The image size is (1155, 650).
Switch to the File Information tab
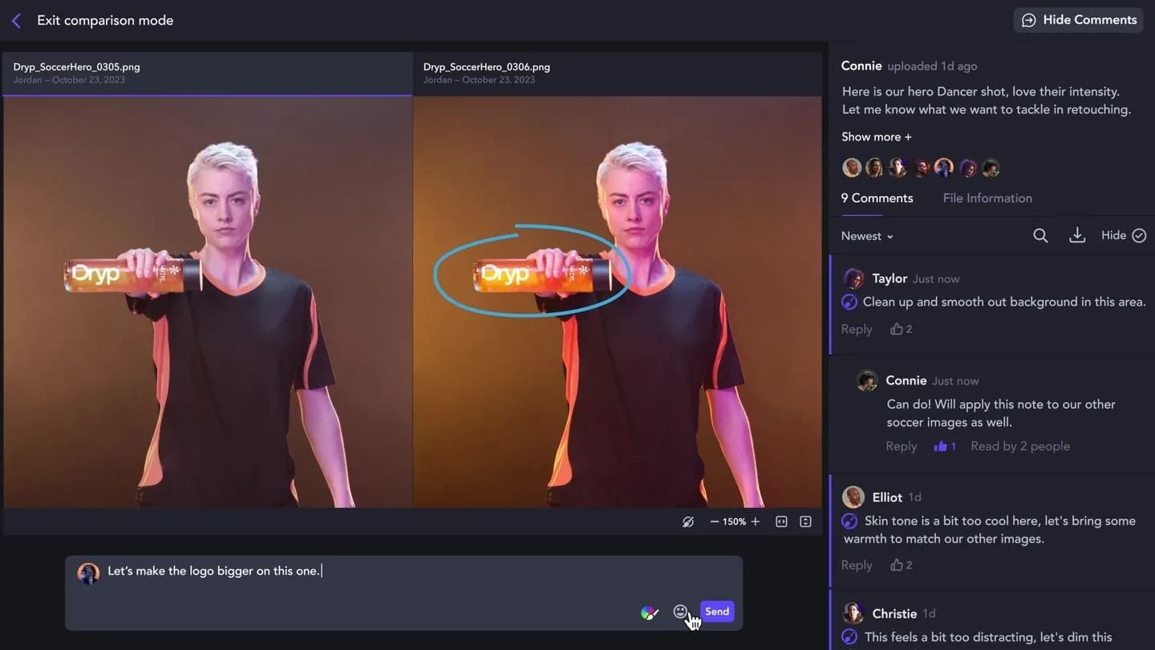tap(987, 198)
